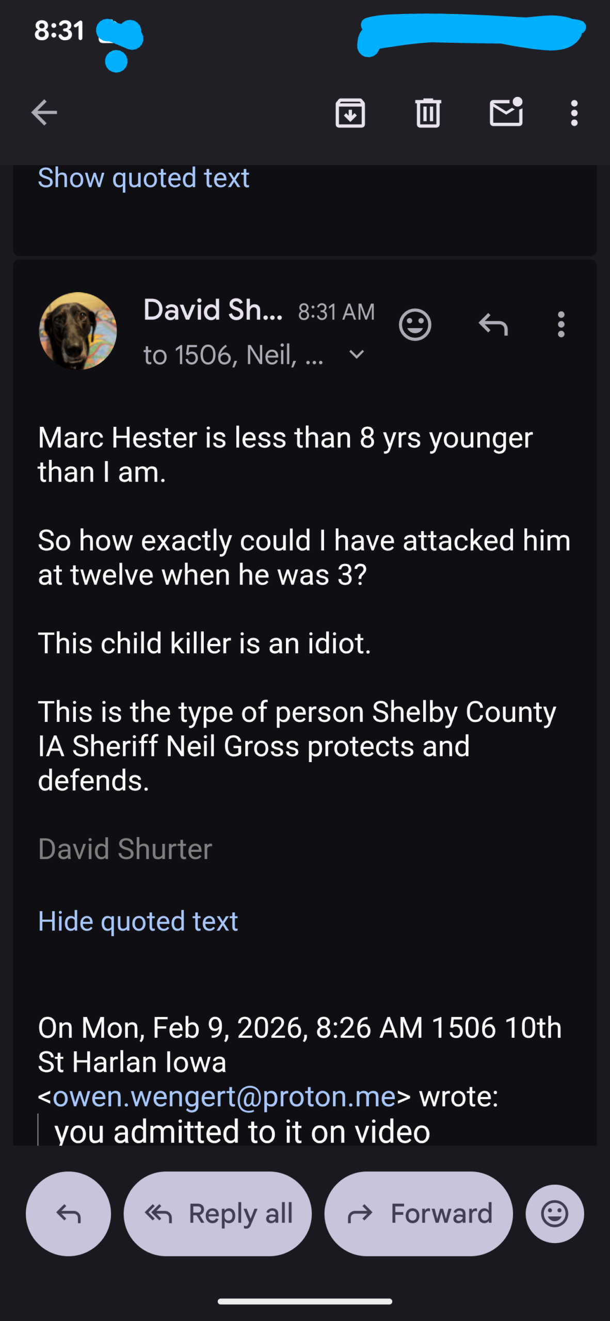The image size is (610, 1321).
Task: Open the owen.wengert@proton.me email link
Action: tap(224, 1096)
